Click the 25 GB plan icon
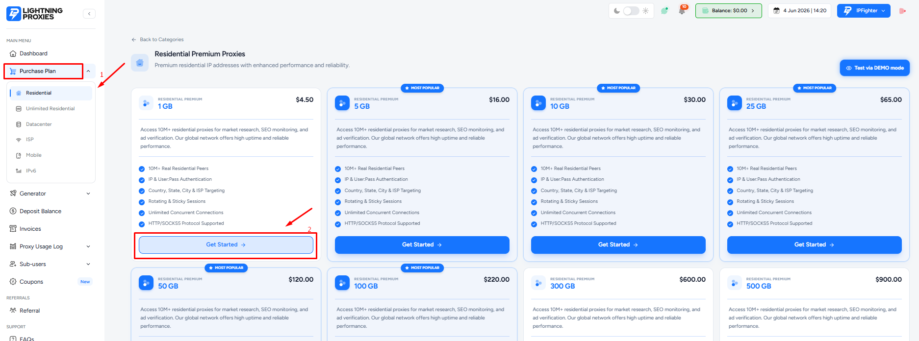919x341 pixels. pos(735,103)
